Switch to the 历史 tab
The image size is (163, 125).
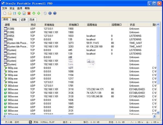coord(32,20)
